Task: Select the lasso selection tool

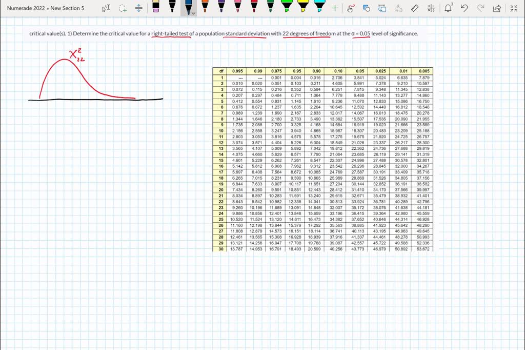Action: coord(123,8)
